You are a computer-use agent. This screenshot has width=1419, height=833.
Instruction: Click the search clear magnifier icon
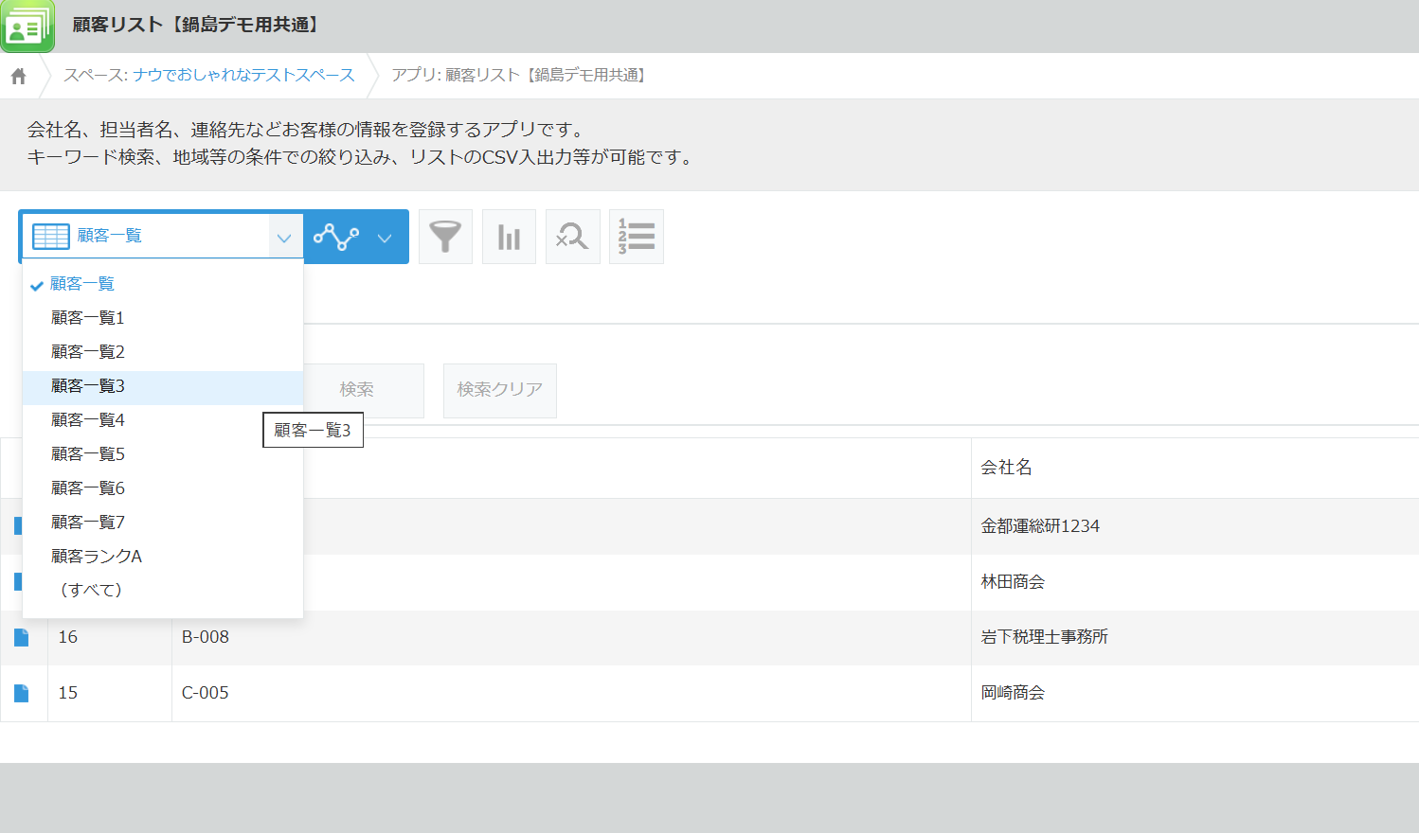[573, 237]
